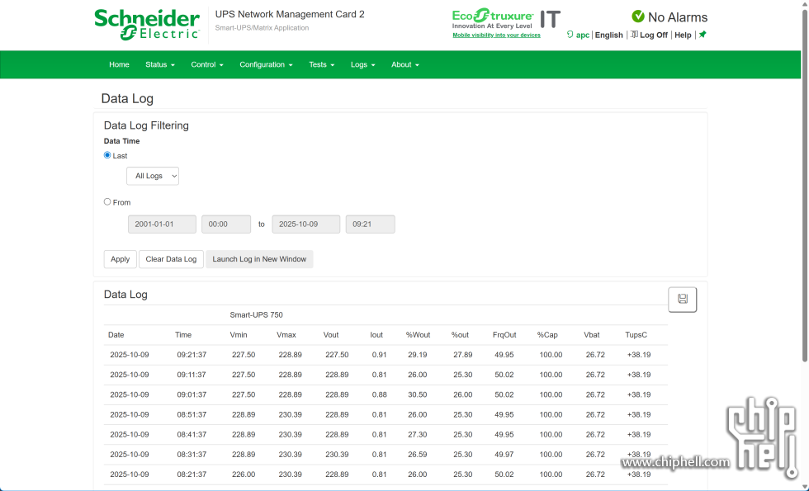
Task: Select the Last radio button
Action: pyautogui.click(x=107, y=155)
